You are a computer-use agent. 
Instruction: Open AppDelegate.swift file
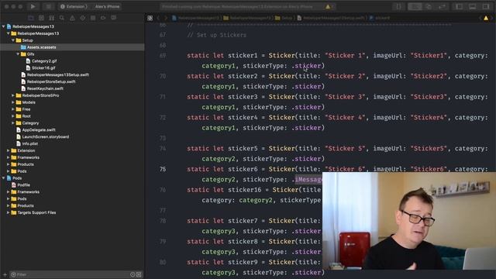pos(39,130)
